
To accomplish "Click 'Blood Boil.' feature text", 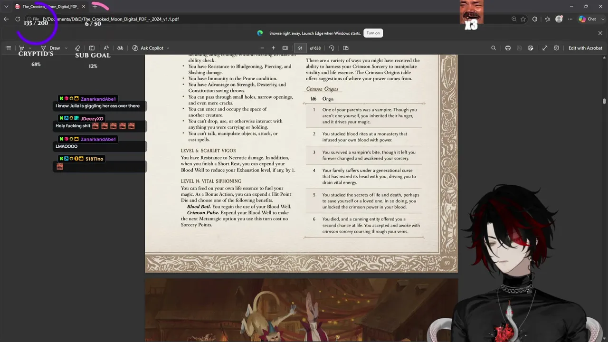I will [x=199, y=207].
